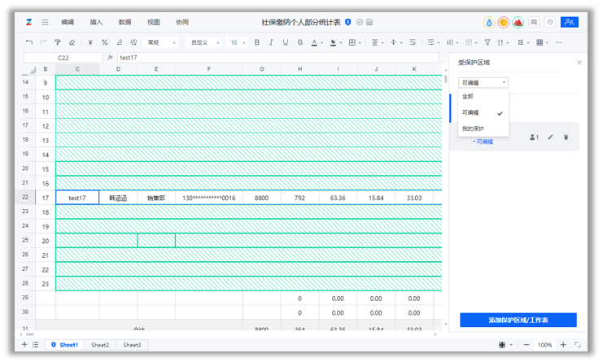Delete the protected range with trash icon
603x362 pixels.
[x=566, y=137]
